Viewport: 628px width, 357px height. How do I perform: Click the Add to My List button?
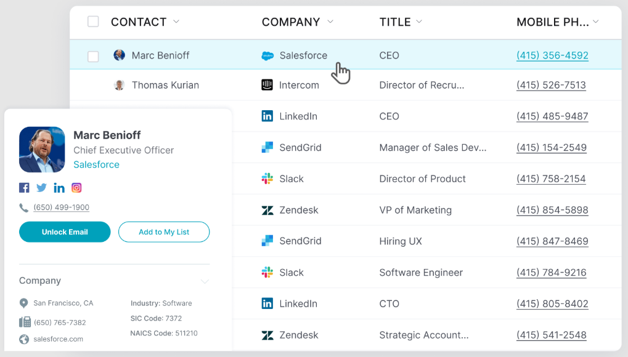164,231
